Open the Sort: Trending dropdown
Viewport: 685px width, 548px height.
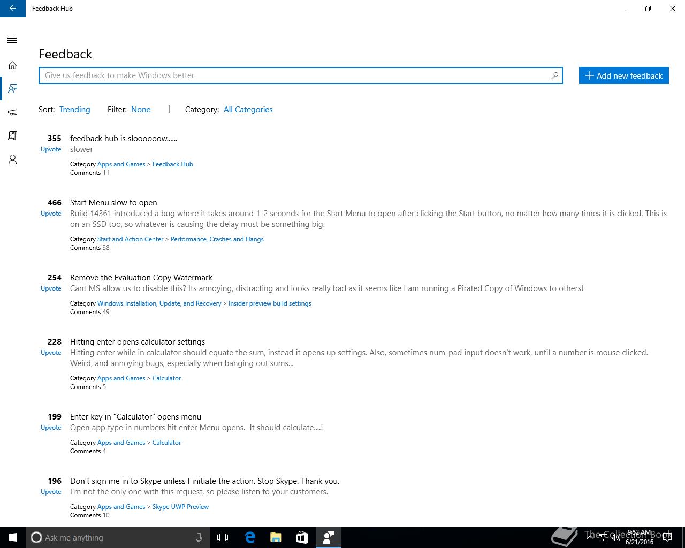point(74,110)
